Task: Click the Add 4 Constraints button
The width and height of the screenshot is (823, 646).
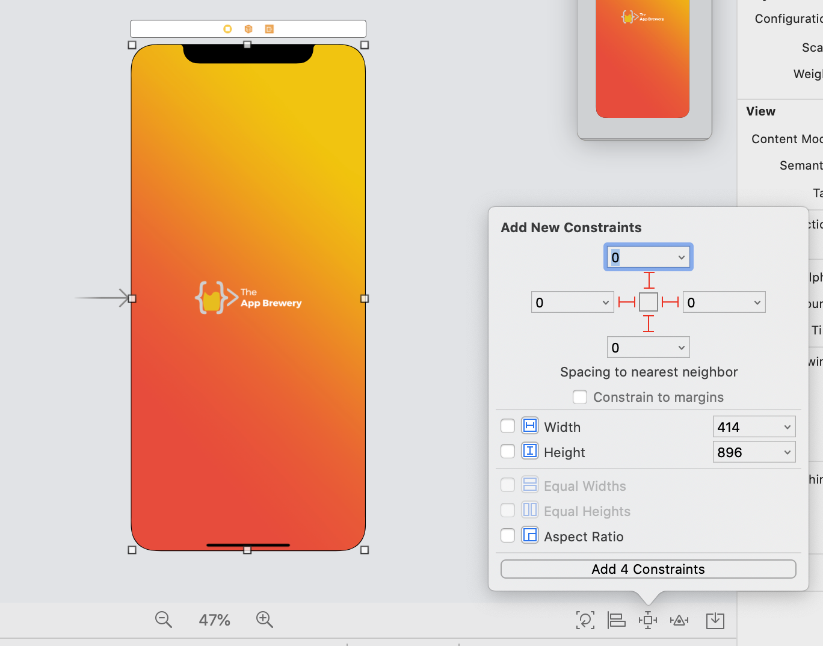Action: 648,569
